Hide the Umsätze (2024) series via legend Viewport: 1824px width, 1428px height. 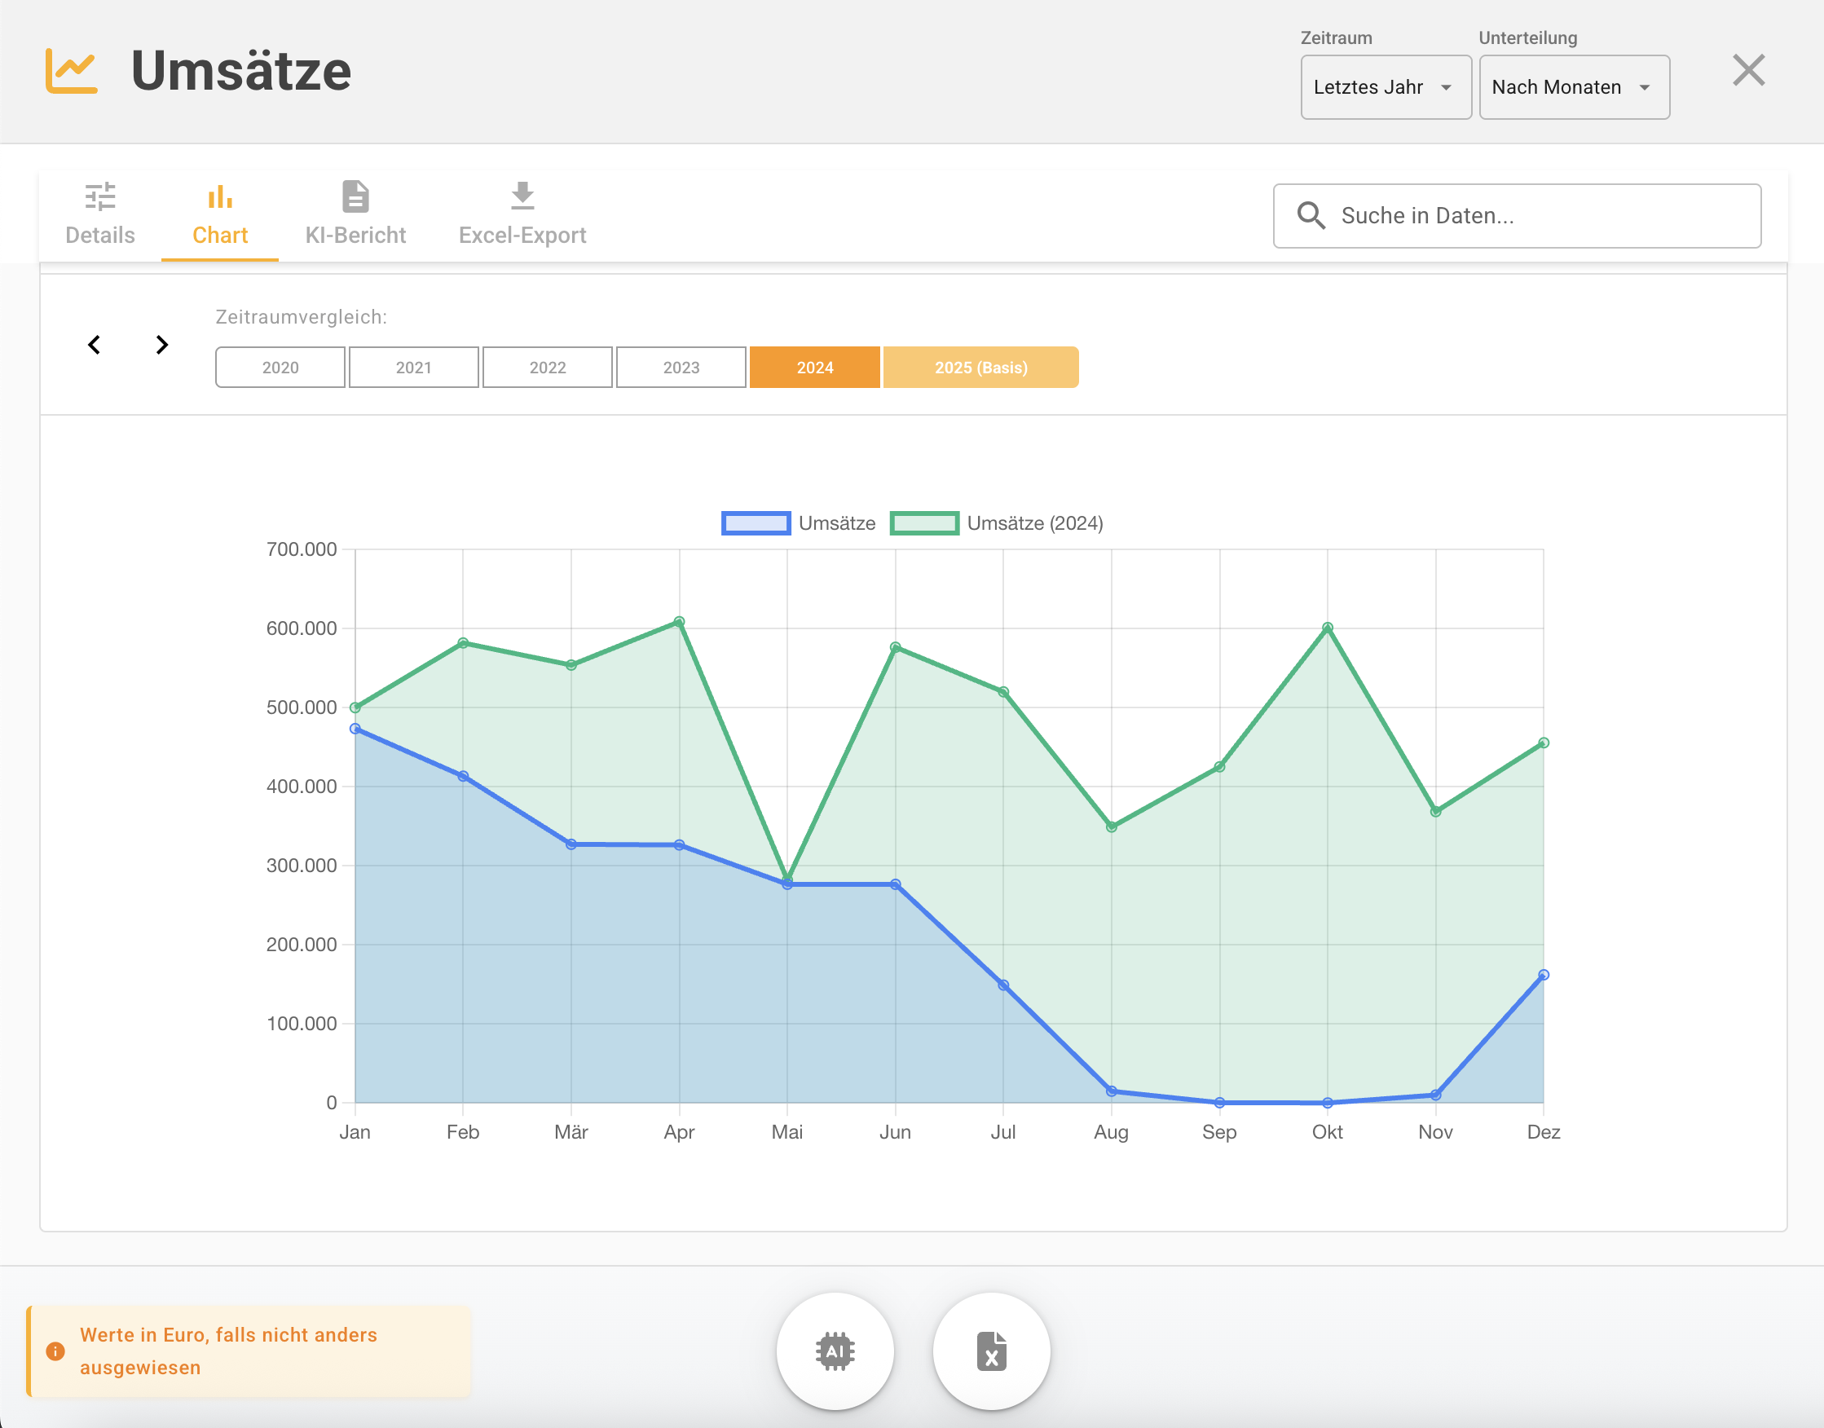tap(1036, 523)
